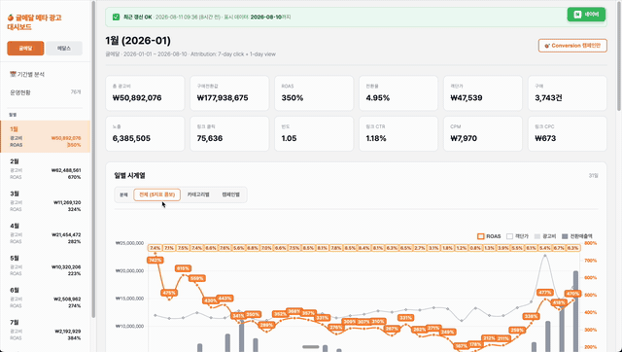
Task: Click the sidebar vertical scrollbar
Action: pos(93,158)
